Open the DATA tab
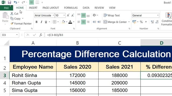Screen dimensions: 172x96 [x=86, y=8]
